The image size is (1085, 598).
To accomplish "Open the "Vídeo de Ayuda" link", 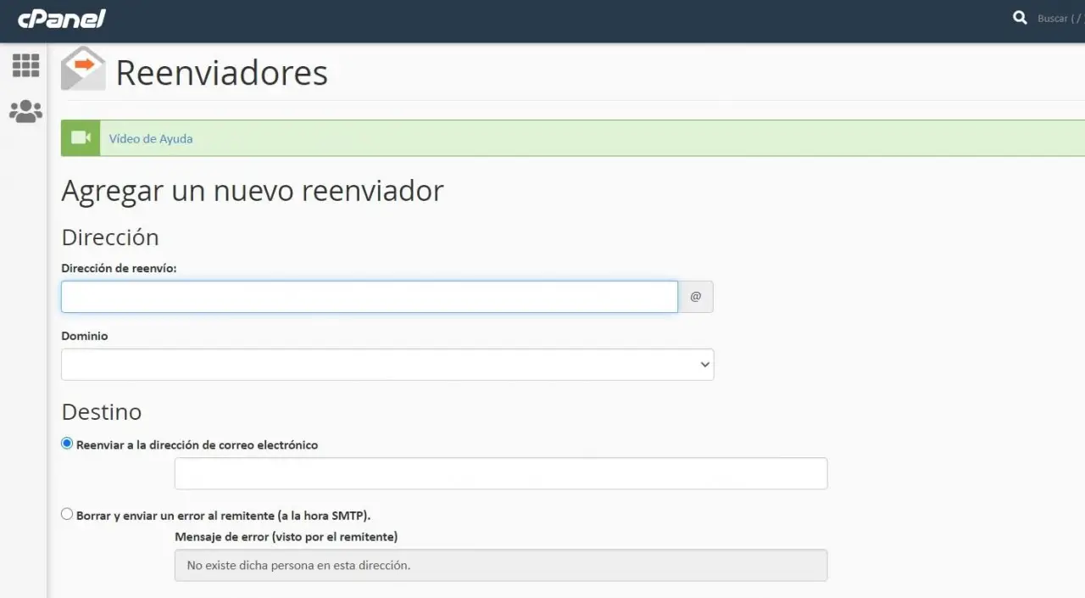I will pyautogui.click(x=151, y=138).
